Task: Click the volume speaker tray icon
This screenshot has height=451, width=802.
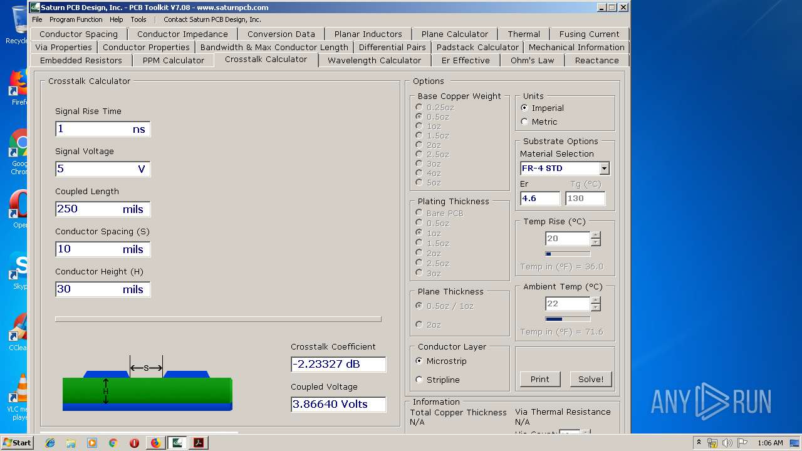Action: (x=727, y=443)
